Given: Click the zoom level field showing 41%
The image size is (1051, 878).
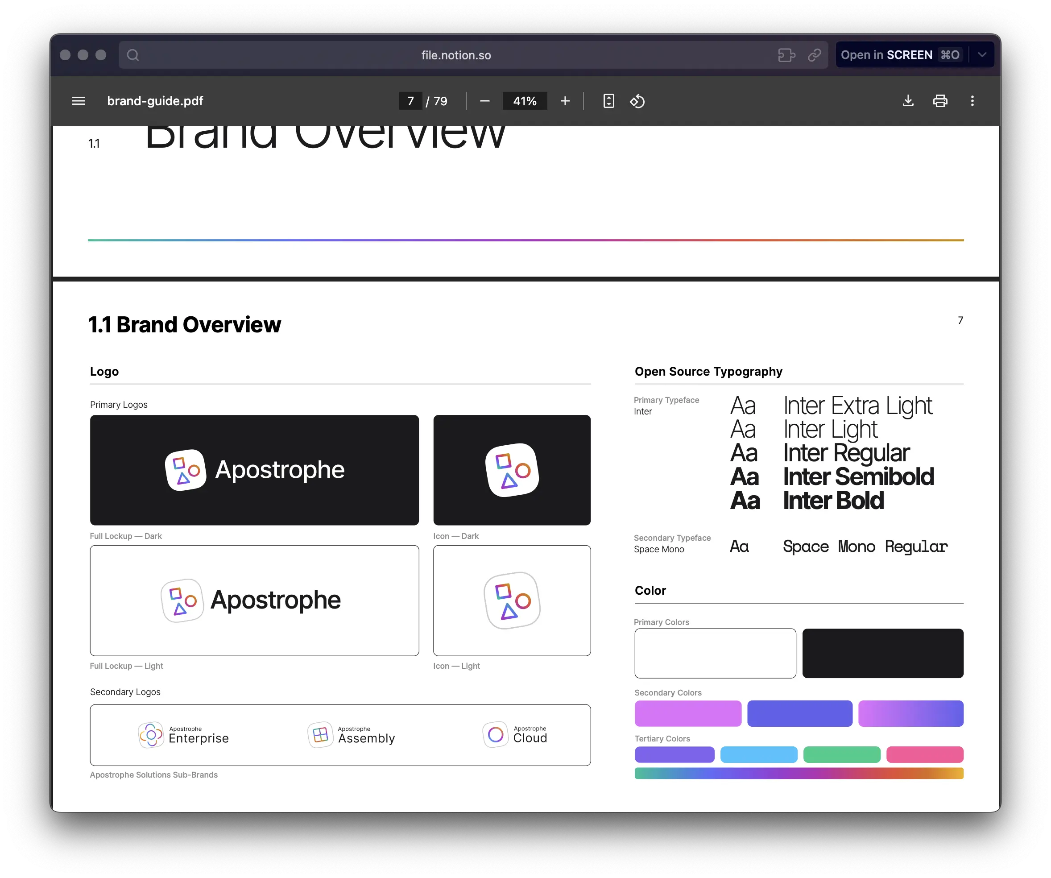Looking at the screenshot, I should (525, 101).
